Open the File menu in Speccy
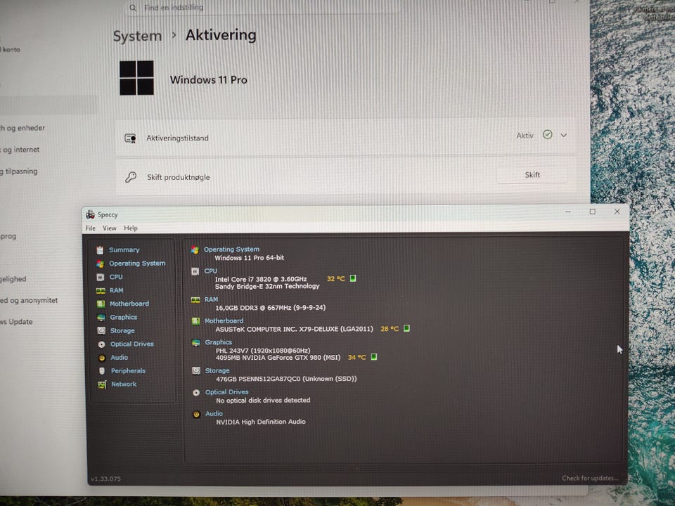The image size is (675, 506). pyautogui.click(x=91, y=228)
